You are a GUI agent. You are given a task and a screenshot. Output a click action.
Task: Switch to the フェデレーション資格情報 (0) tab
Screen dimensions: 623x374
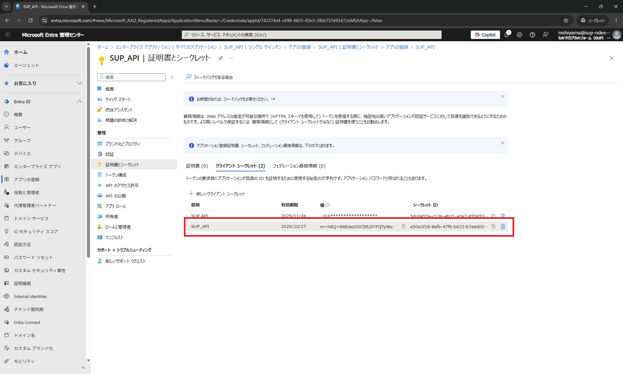click(x=299, y=166)
